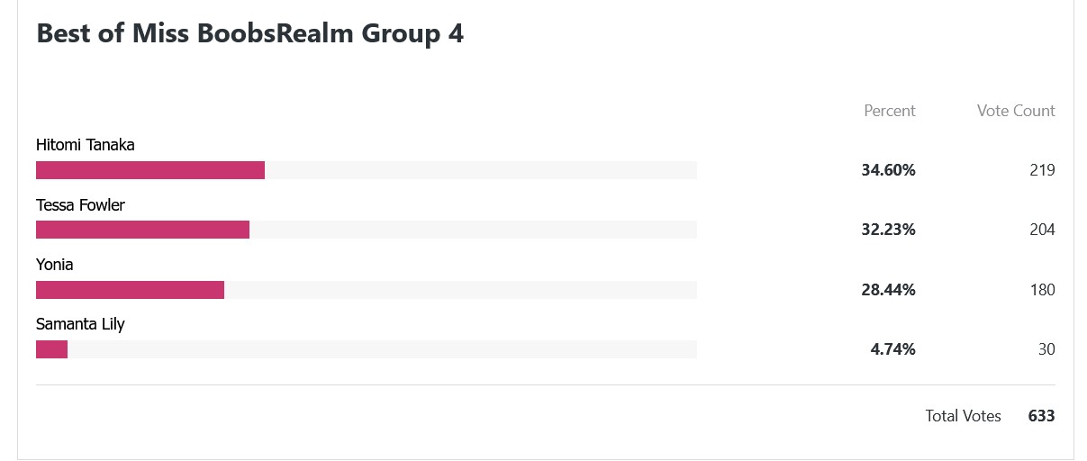Click Yonia's pink result bar
Screen dimensions: 1087x461
coord(130,290)
